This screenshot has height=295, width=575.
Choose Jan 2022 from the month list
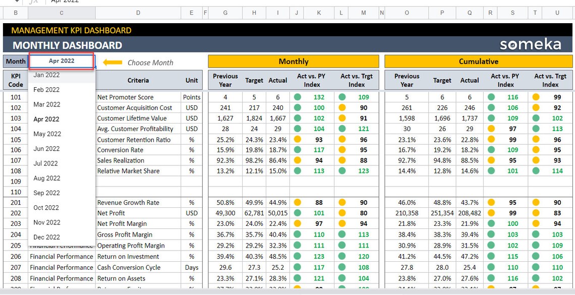62,75
